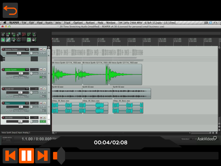Open Voice Synth envelope/automation button
221x166 pixels.
8,77
